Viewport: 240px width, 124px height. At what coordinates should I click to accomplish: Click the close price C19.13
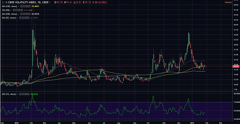pos(87,2)
